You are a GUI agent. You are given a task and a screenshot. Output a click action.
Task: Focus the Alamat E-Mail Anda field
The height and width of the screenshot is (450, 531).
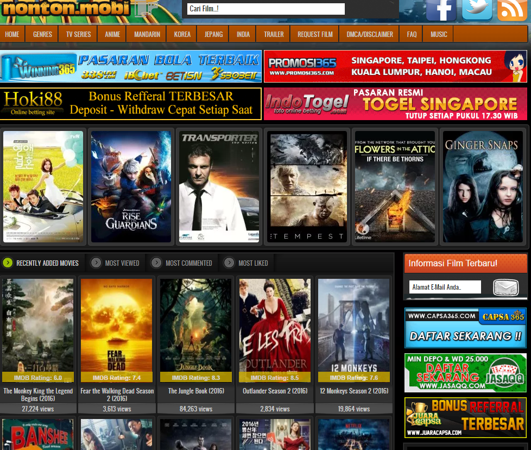445,287
